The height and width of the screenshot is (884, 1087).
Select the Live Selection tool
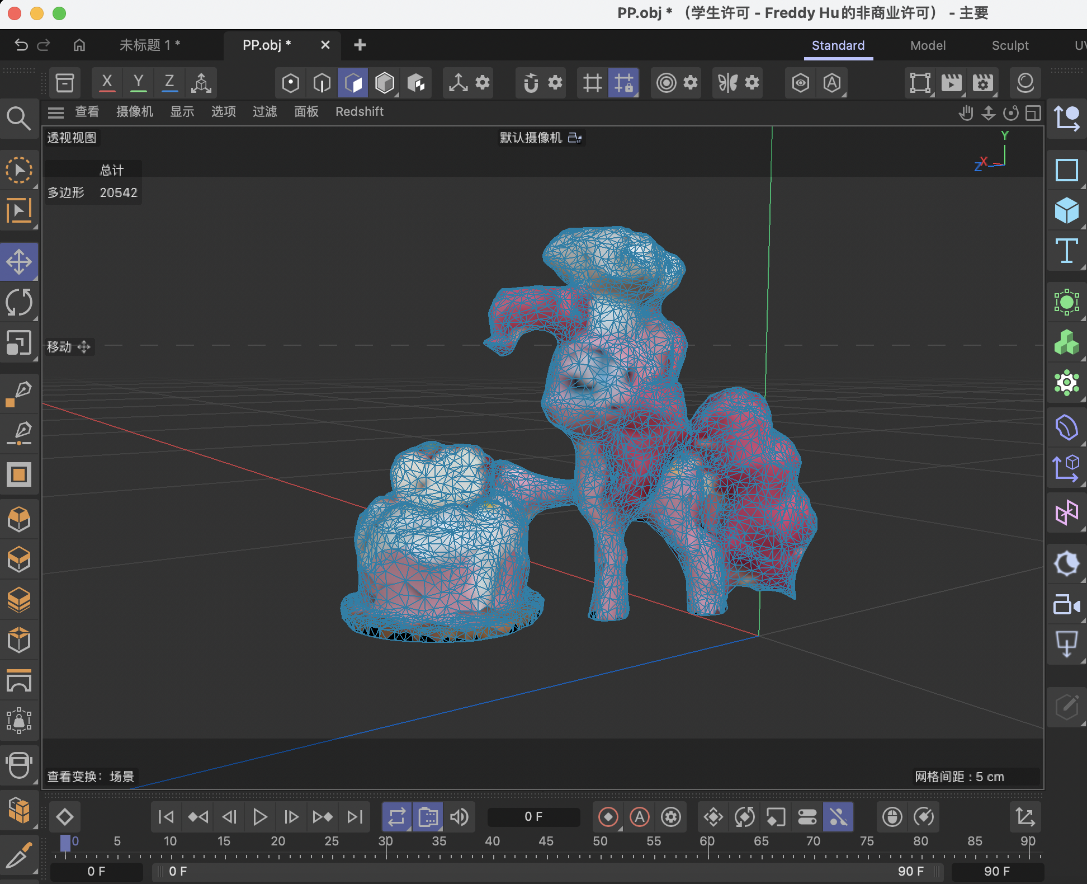(x=20, y=171)
